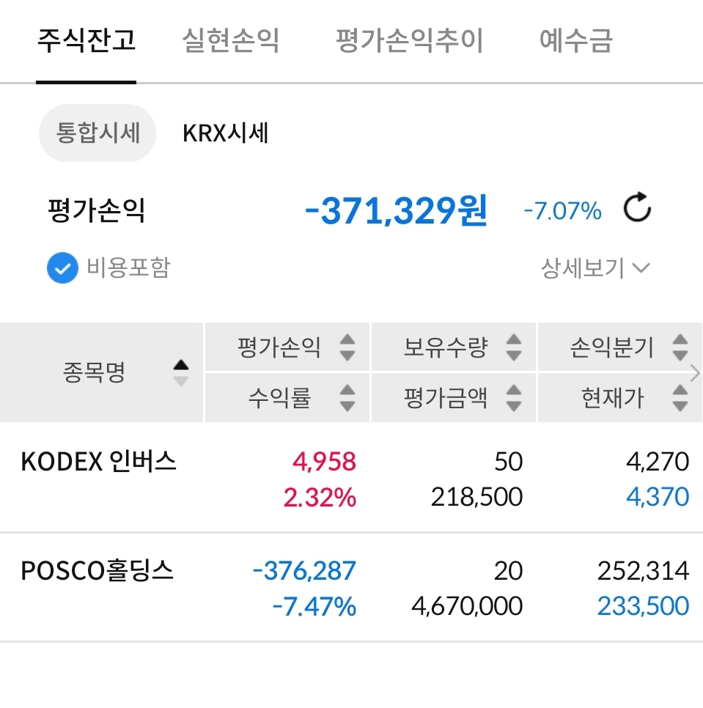
Task: Open POSCO홀딩스 holding row
Action: pos(97,571)
